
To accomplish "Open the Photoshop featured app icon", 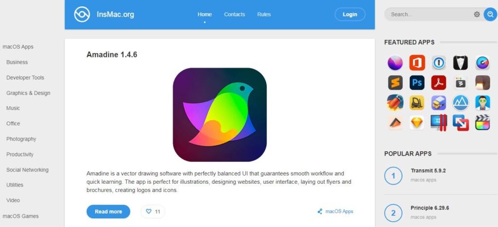I will pyautogui.click(x=417, y=83).
